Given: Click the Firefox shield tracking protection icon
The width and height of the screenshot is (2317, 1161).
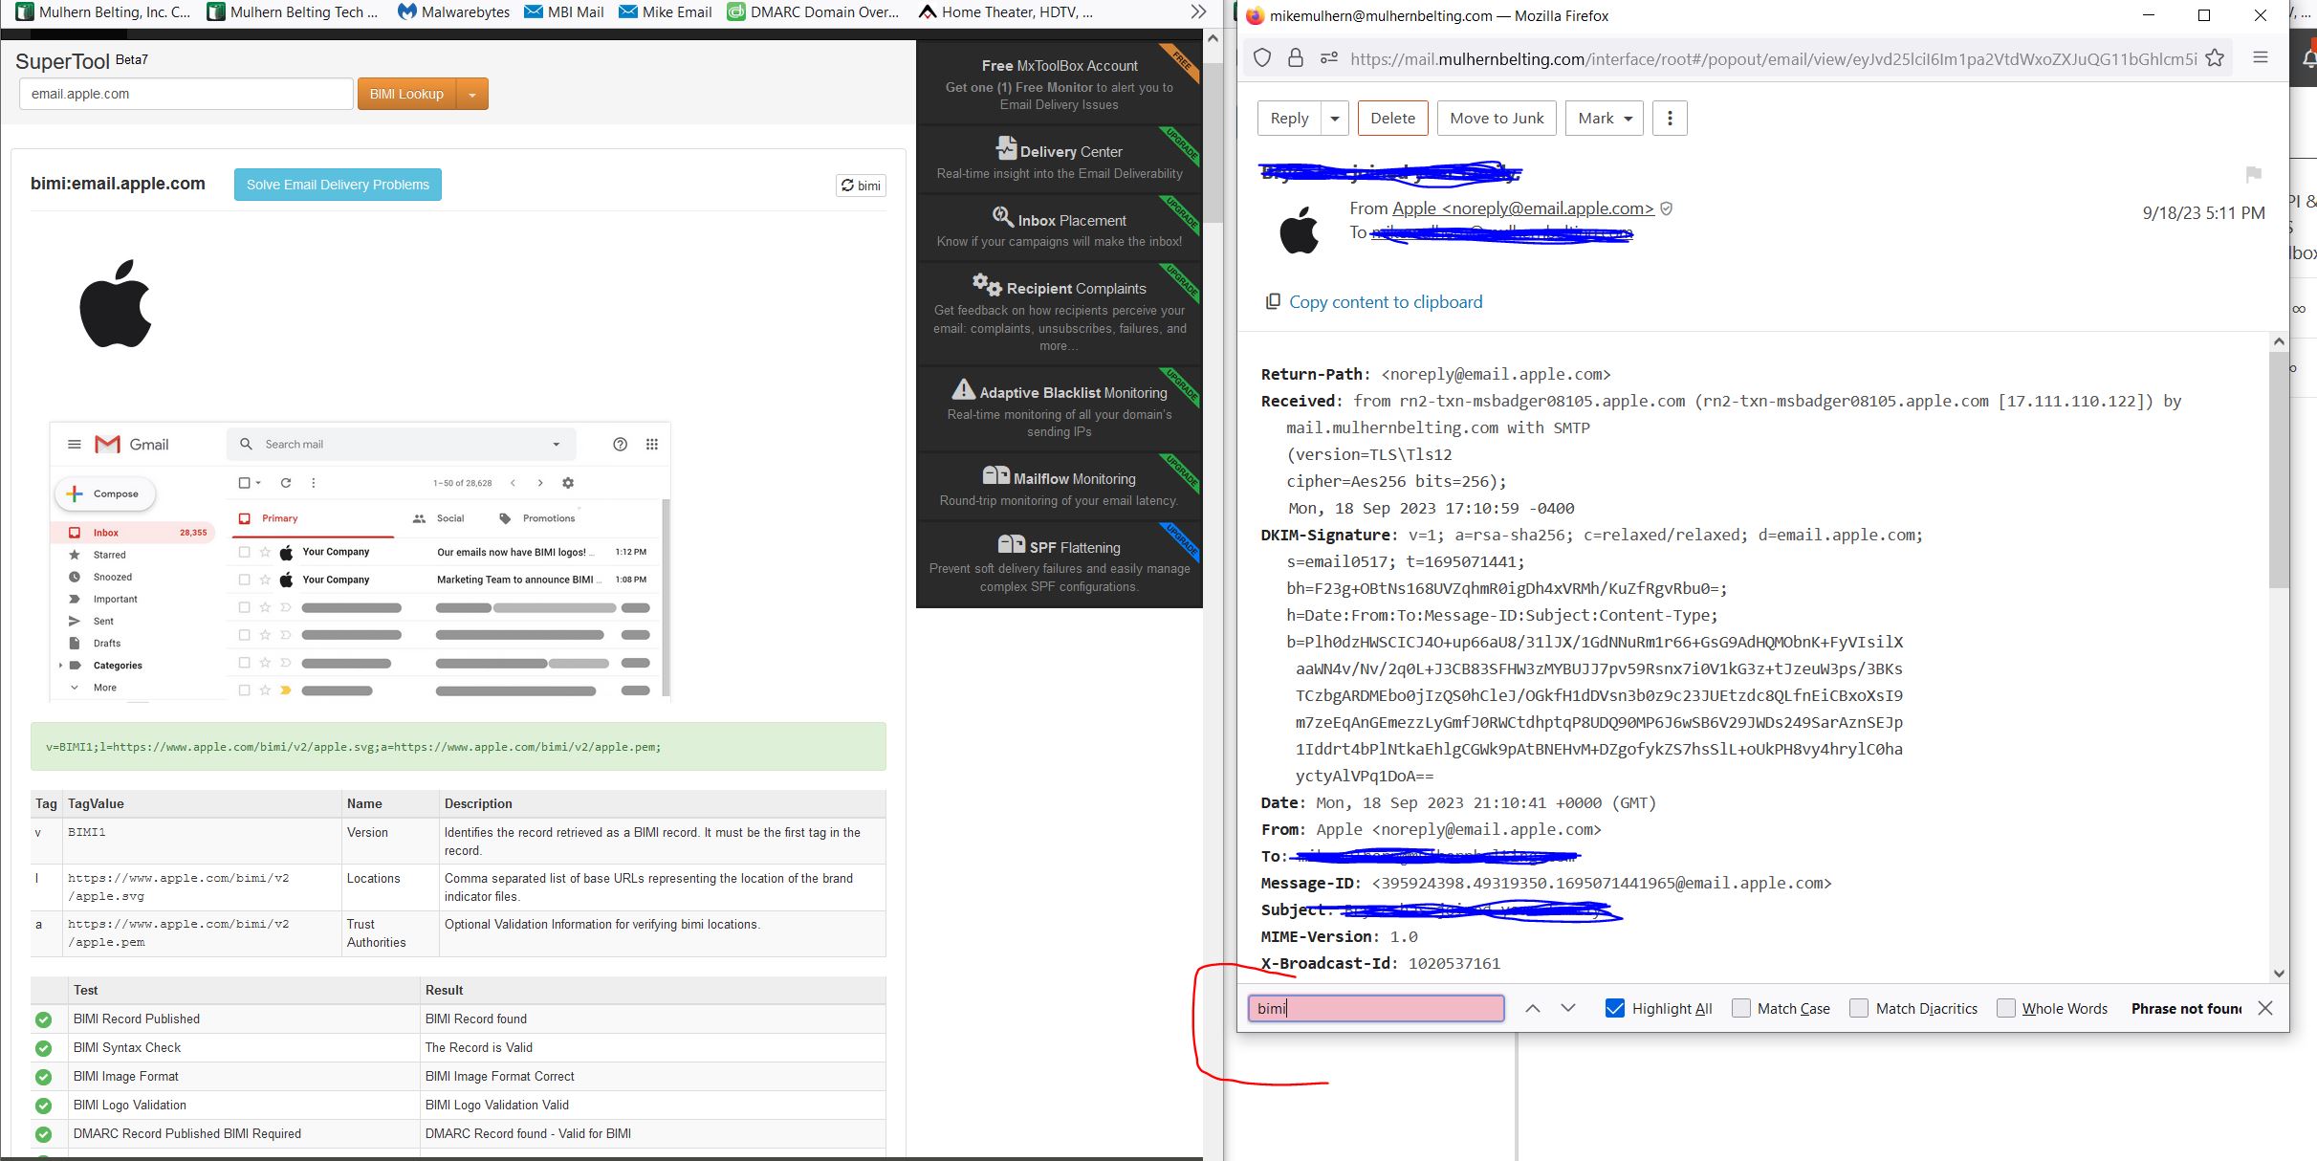Looking at the screenshot, I should point(1262,58).
